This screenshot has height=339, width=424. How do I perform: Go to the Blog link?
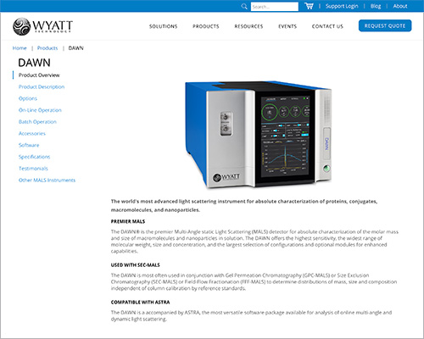pos(376,6)
